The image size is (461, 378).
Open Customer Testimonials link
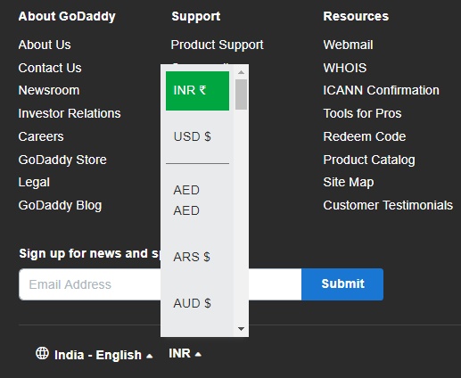[x=388, y=205]
